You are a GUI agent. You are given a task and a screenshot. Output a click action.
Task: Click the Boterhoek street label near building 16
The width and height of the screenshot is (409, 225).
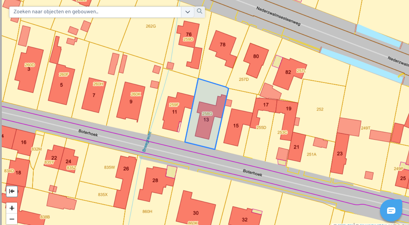(88, 133)
